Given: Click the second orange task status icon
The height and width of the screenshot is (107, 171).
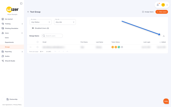Looking at the screenshot, I should click(116, 47).
